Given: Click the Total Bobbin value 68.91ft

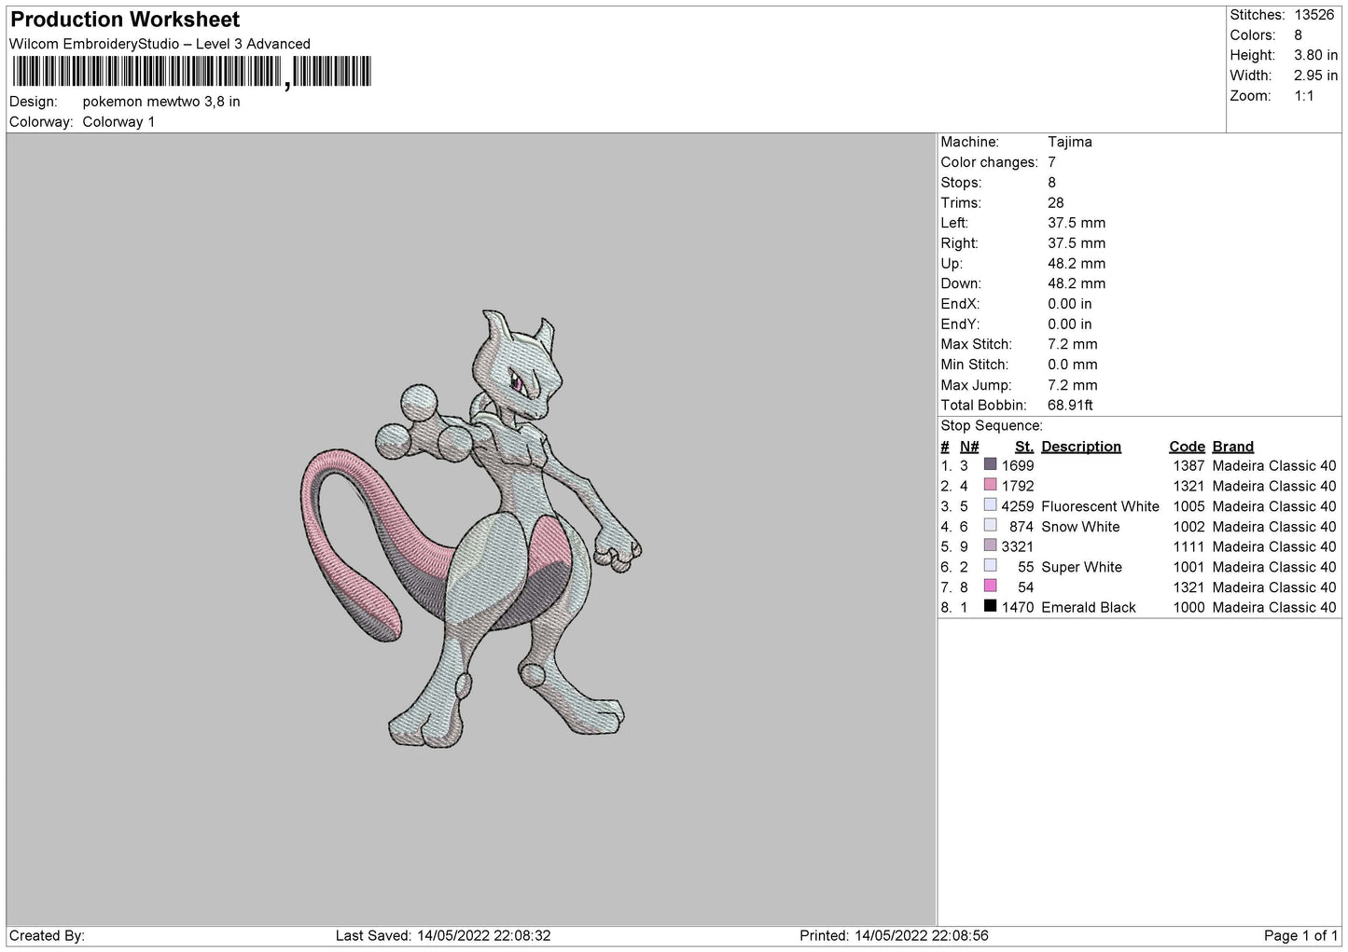Looking at the screenshot, I should coord(1070,406).
